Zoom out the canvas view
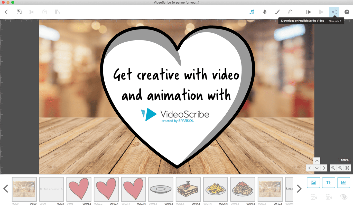 click(333, 168)
